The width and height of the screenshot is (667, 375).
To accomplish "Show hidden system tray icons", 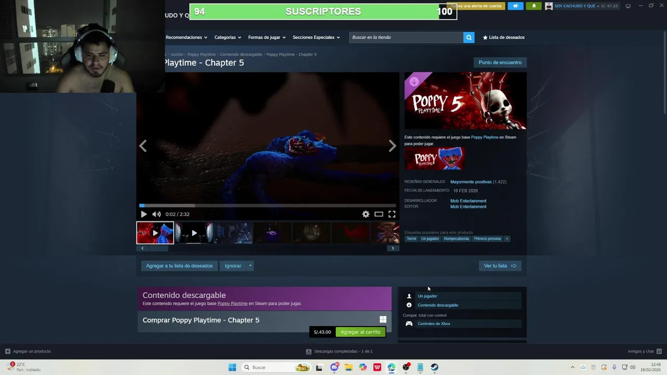I will (x=573, y=368).
